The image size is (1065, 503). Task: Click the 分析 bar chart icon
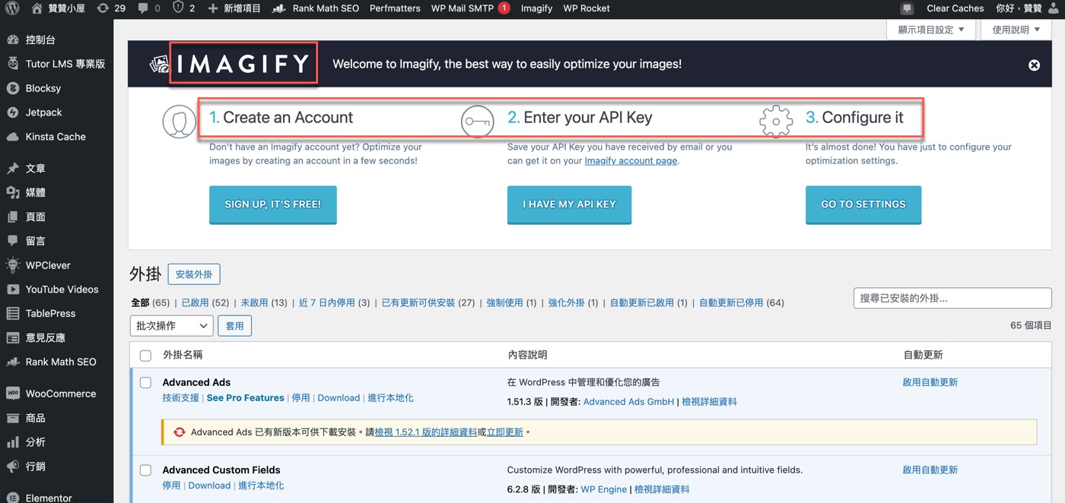pos(13,442)
